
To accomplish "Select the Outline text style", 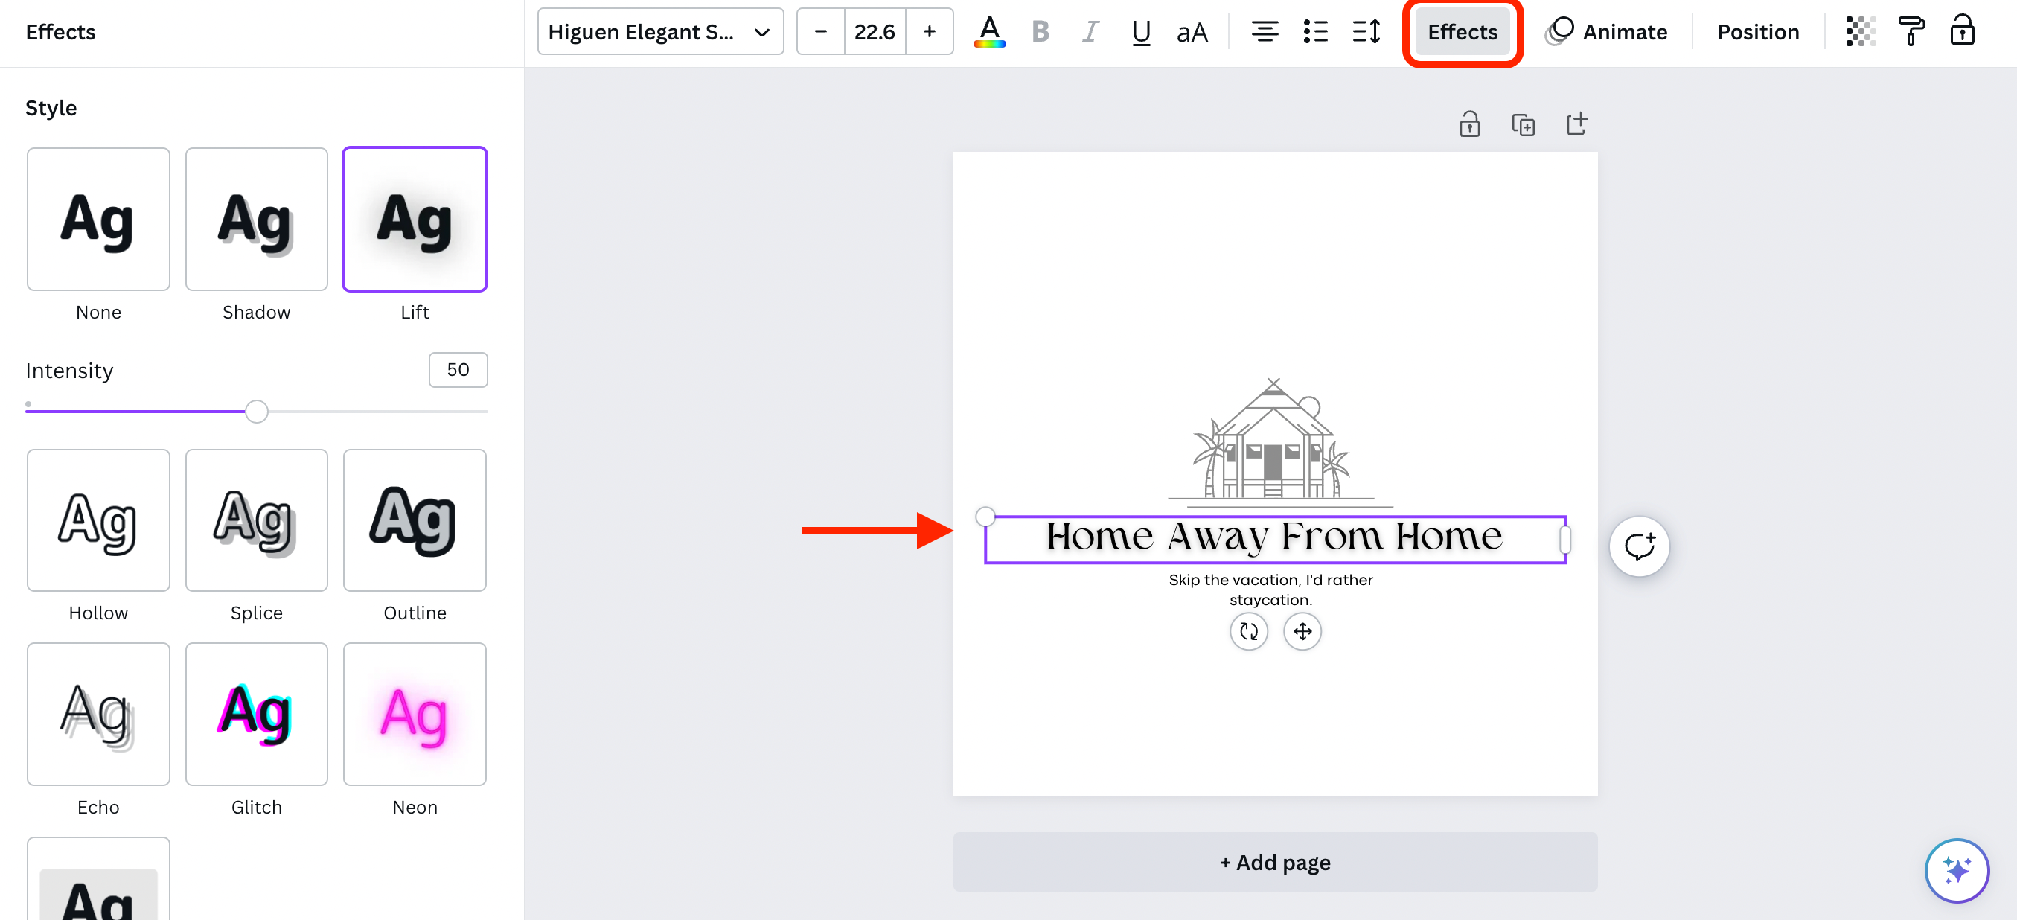I will pos(415,520).
